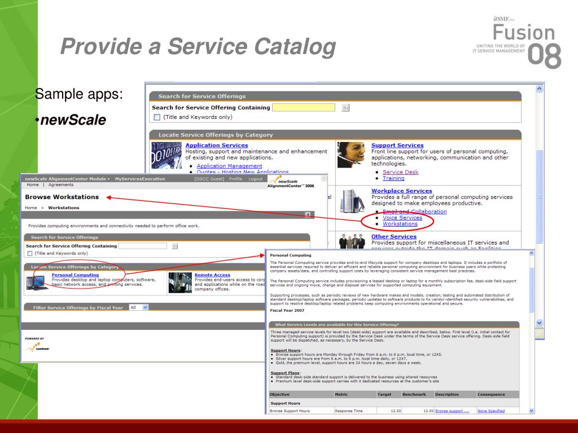This screenshot has height=433, width=578.
Task: Open the Agreements menu item
Action: click(61, 185)
